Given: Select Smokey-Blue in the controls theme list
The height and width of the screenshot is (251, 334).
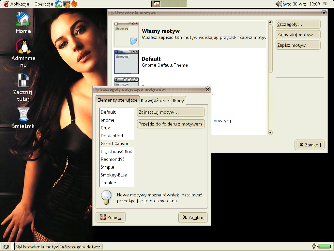Looking at the screenshot, I should pyautogui.click(x=116, y=175).
